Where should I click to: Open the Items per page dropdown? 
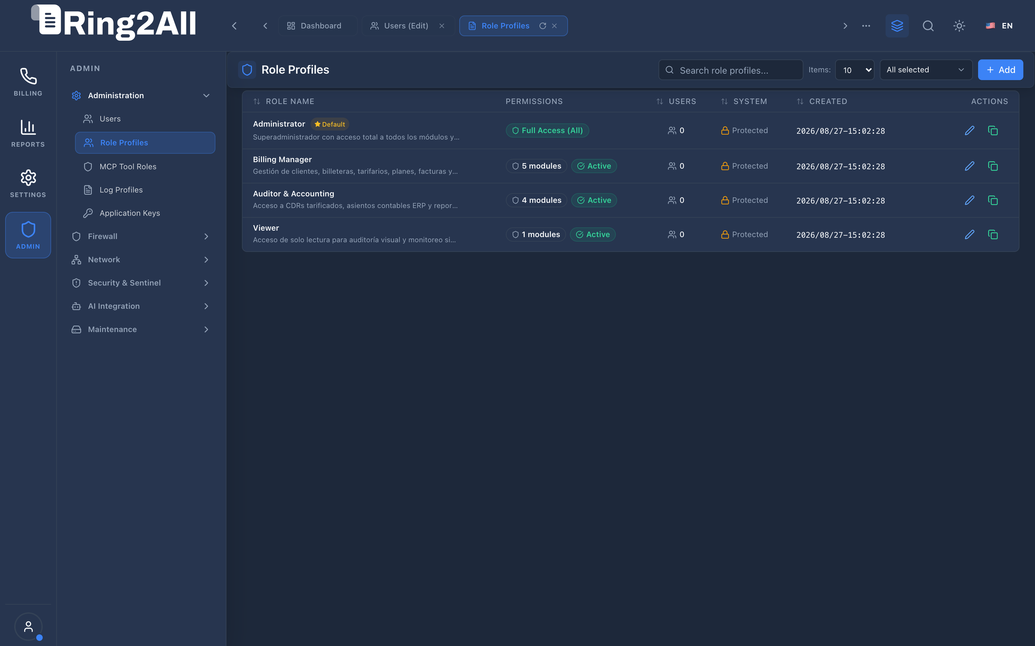(x=855, y=70)
